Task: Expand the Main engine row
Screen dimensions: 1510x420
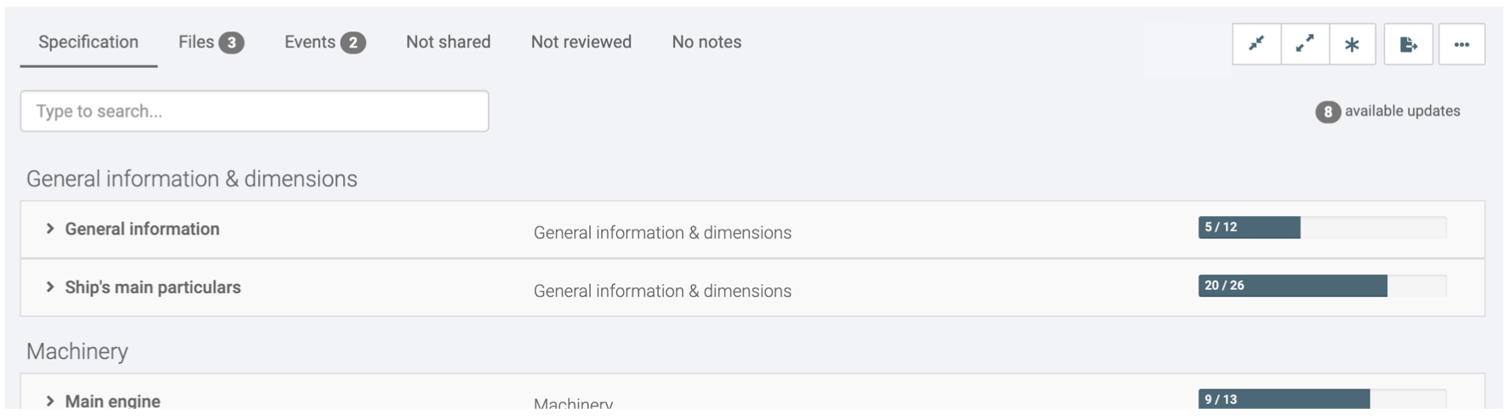Action: coord(50,401)
